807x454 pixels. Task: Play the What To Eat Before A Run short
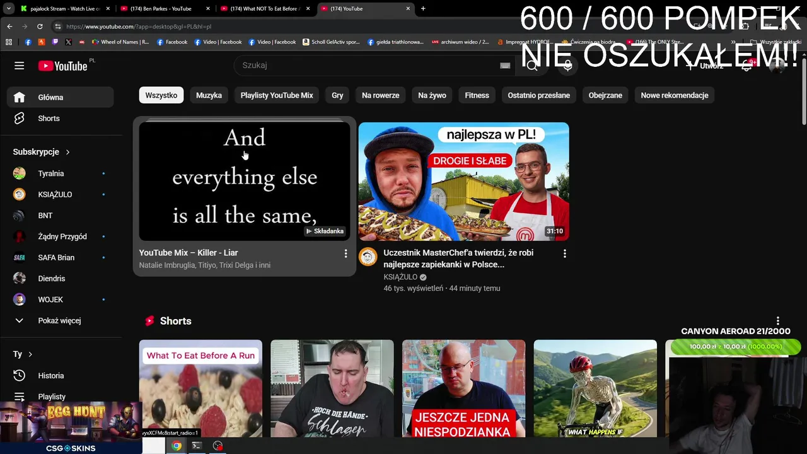coord(200,388)
